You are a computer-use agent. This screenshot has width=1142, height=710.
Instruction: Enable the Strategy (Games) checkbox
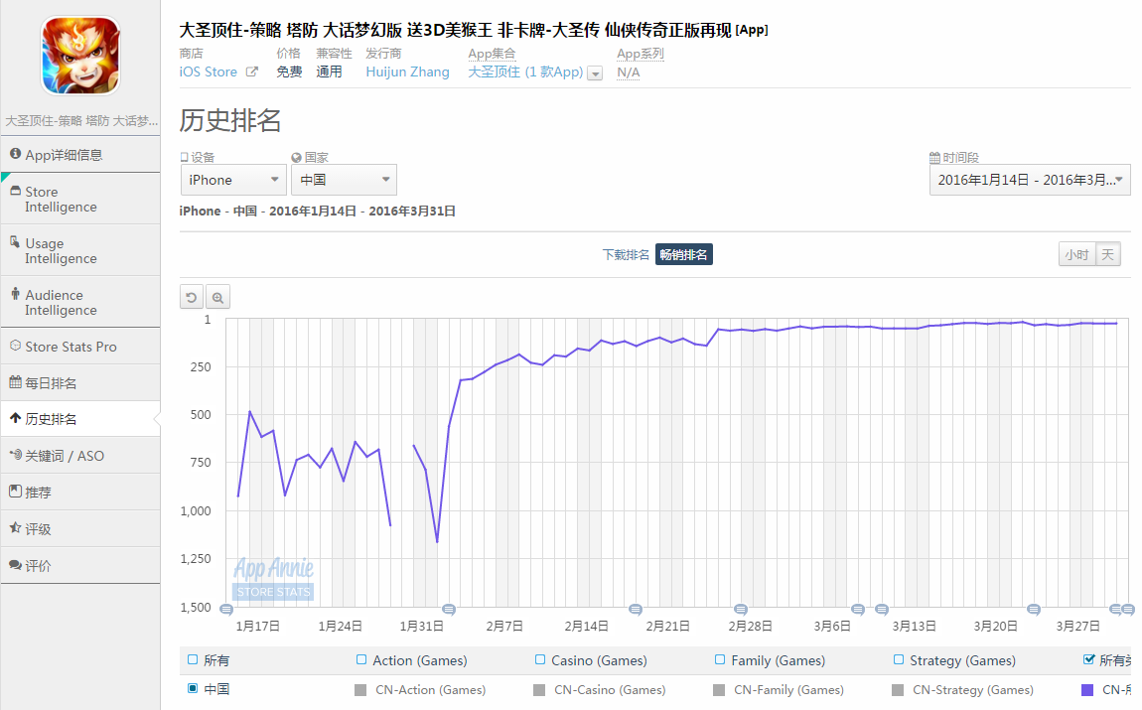pos(898,659)
